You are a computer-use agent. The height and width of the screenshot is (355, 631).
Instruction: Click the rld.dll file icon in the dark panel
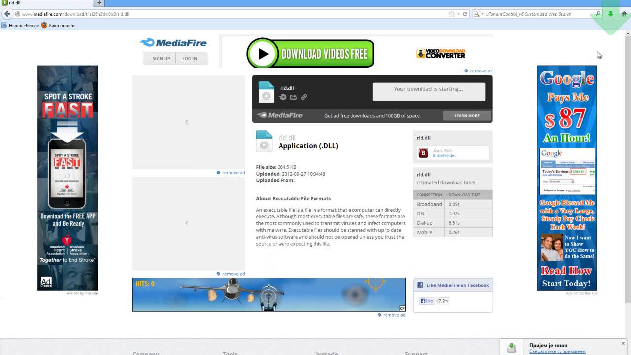tap(266, 92)
